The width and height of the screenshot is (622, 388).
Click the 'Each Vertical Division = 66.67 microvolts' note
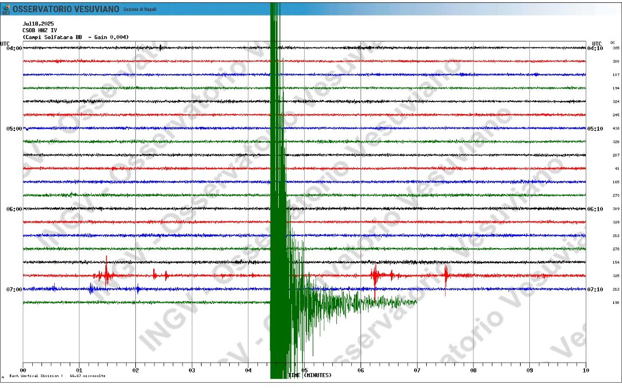(x=58, y=376)
